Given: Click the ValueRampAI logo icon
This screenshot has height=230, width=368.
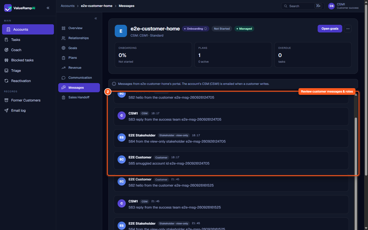Looking at the screenshot, I should [8, 8].
